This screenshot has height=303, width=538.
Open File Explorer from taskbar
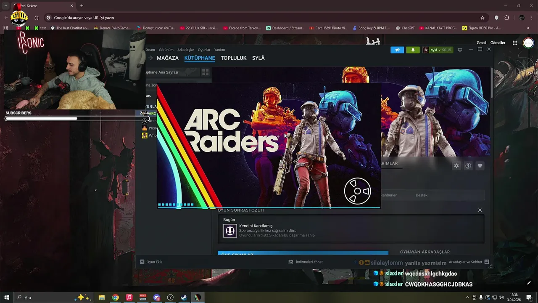click(102, 297)
